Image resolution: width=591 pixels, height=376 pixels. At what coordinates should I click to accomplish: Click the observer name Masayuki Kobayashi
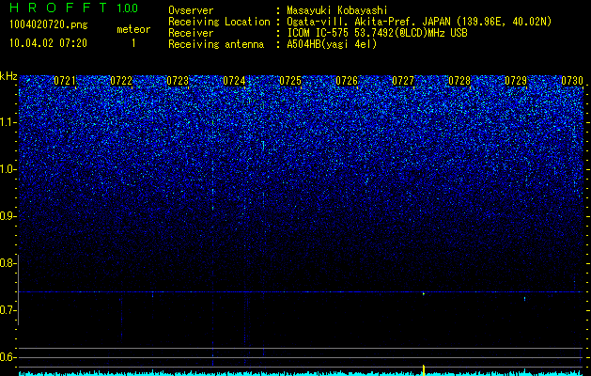click(x=337, y=10)
